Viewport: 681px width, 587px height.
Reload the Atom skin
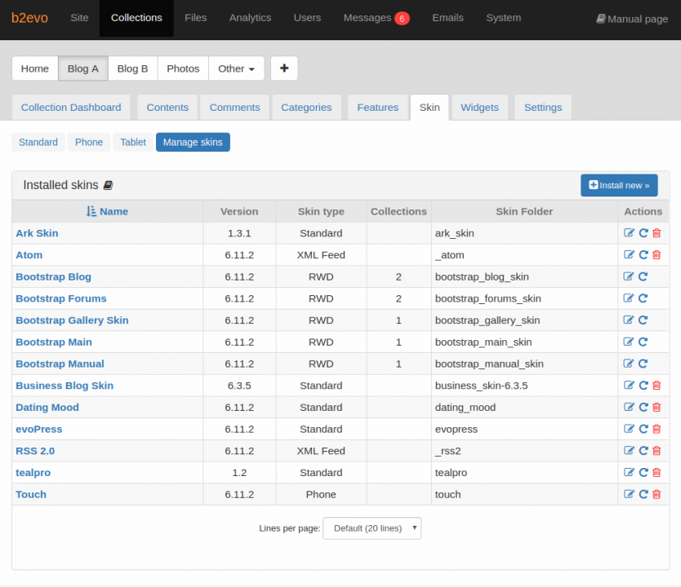(643, 254)
